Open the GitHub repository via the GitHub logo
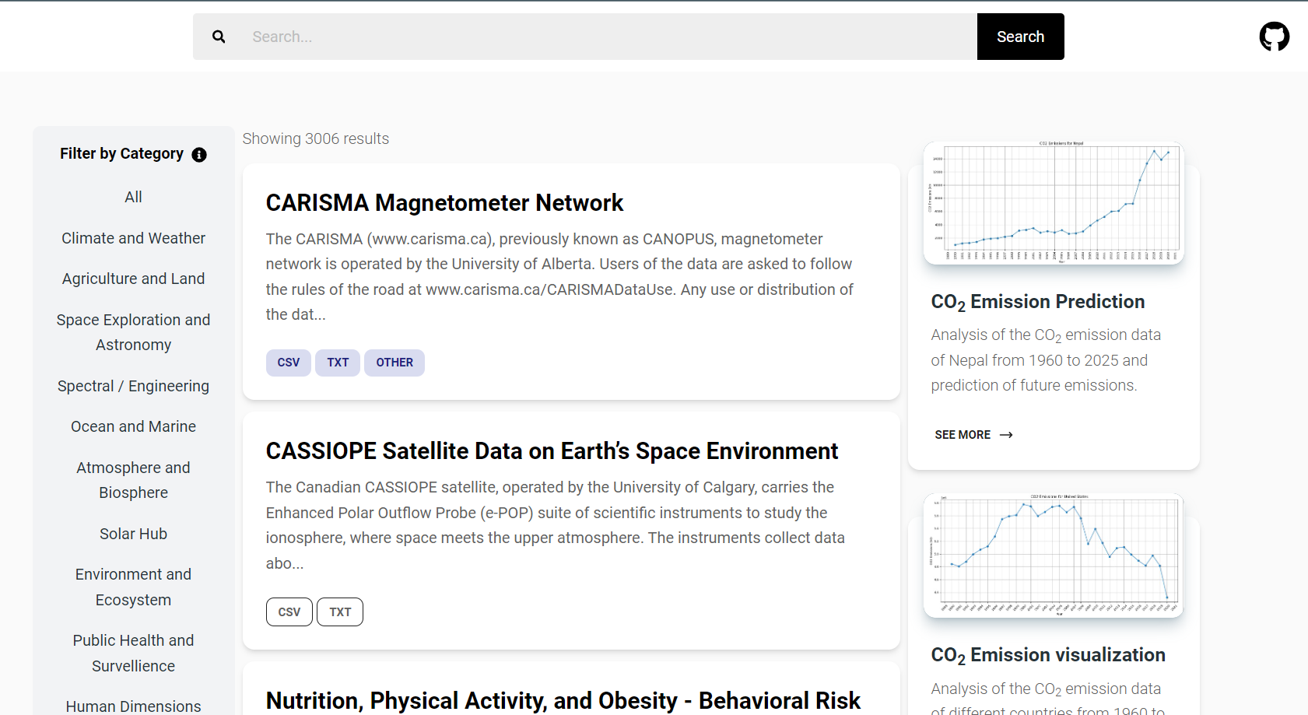 [x=1274, y=35]
